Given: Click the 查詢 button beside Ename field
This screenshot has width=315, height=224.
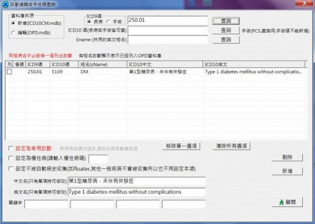Looking at the screenshot, I should pyautogui.click(x=226, y=40).
